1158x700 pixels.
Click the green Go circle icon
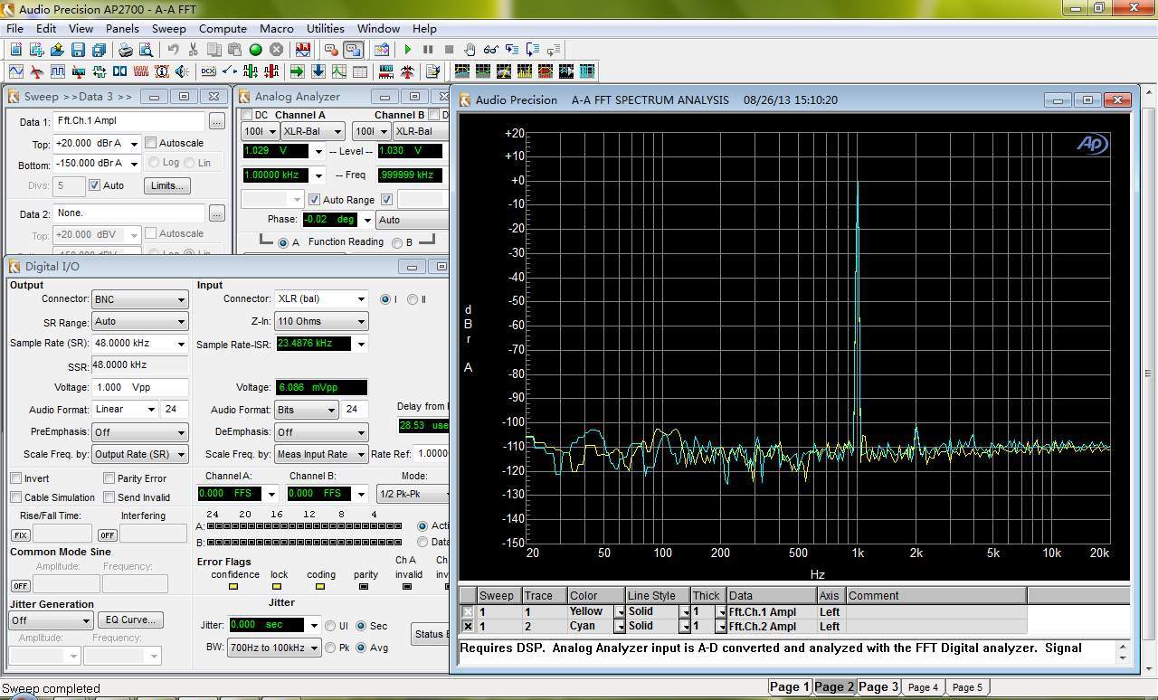(255, 50)
